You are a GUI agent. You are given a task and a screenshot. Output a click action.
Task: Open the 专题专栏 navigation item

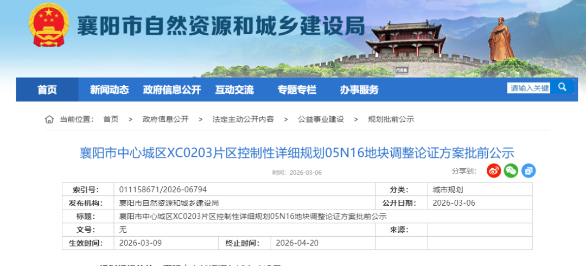click(297, 90)
